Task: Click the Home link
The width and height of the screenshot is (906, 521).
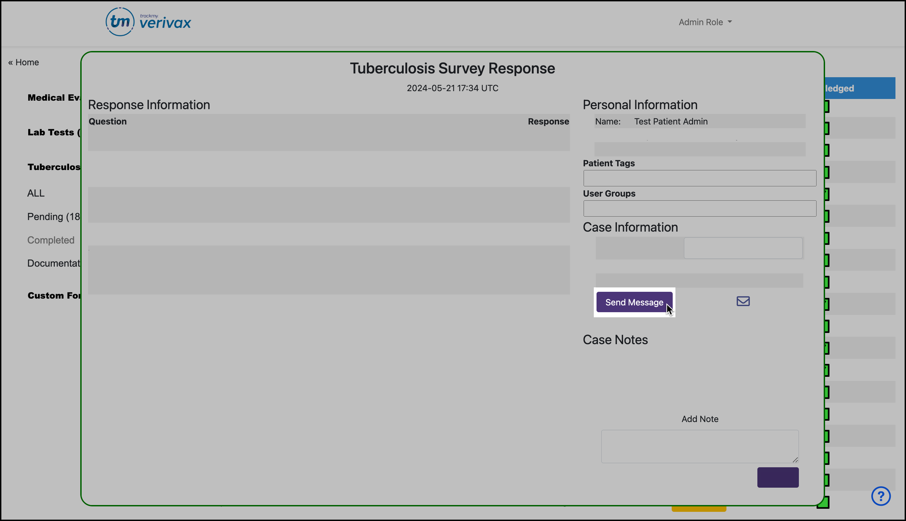Action: pos(23,62)
